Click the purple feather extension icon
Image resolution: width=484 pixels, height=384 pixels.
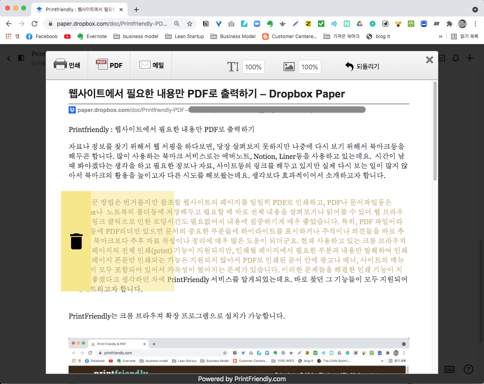[296, 24]
